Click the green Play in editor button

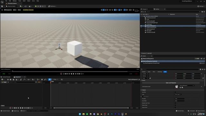point(36,6)
